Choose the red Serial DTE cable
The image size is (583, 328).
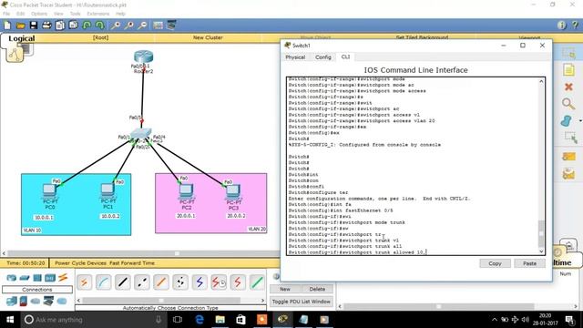tap(238, 282)
